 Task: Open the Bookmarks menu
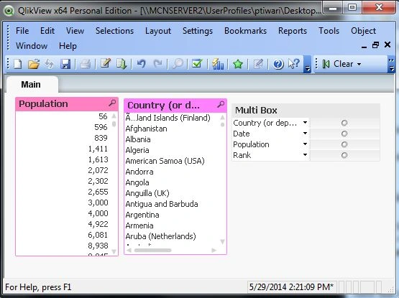pyautogui.click(x=245, y=31)
